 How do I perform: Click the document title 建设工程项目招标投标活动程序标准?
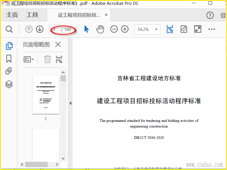(149, 101)
